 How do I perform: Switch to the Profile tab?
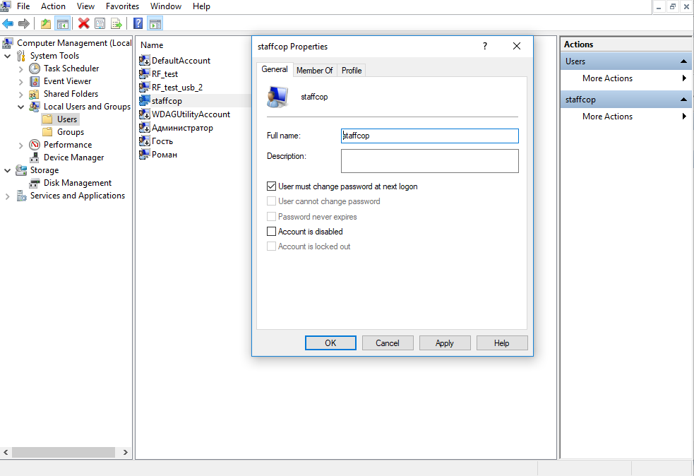click(352, 71)
